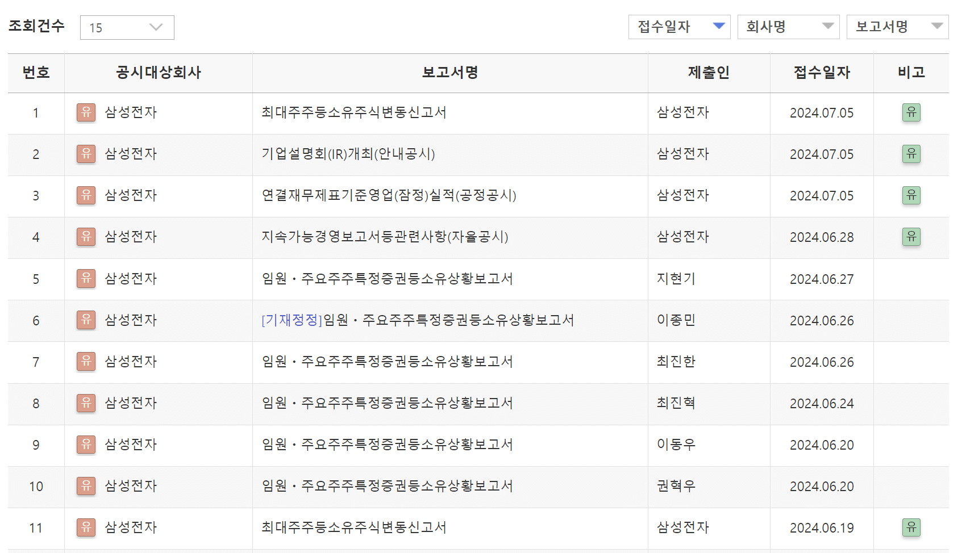Open the [기재정정] corrected report link
966x553 pixels.
[290, 320]
